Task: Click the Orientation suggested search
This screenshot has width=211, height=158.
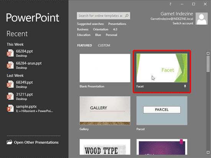Action: pyautogui.click(x=101, y=29)
